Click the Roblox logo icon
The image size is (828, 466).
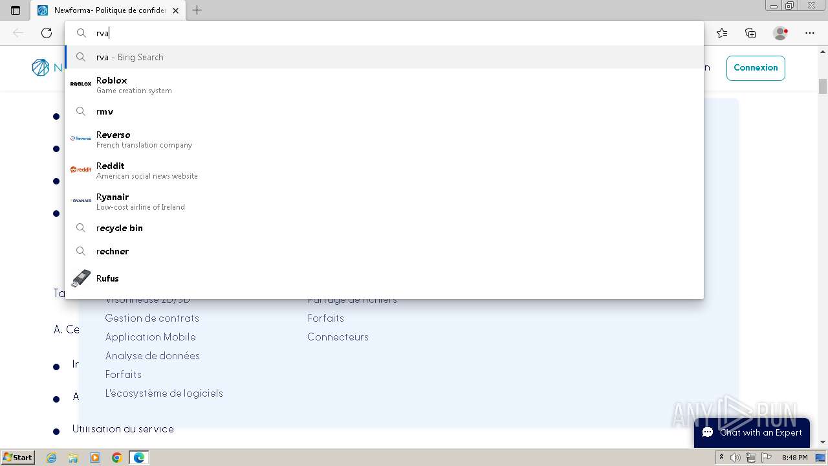pos(81,84)
